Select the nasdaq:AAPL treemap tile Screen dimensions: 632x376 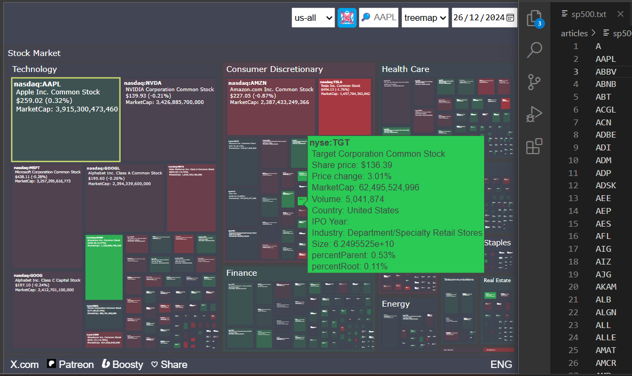66,119
